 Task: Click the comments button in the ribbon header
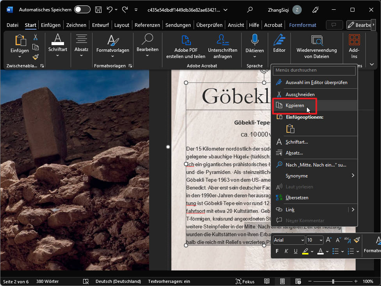pyautogui.click(x=334, y=25)
